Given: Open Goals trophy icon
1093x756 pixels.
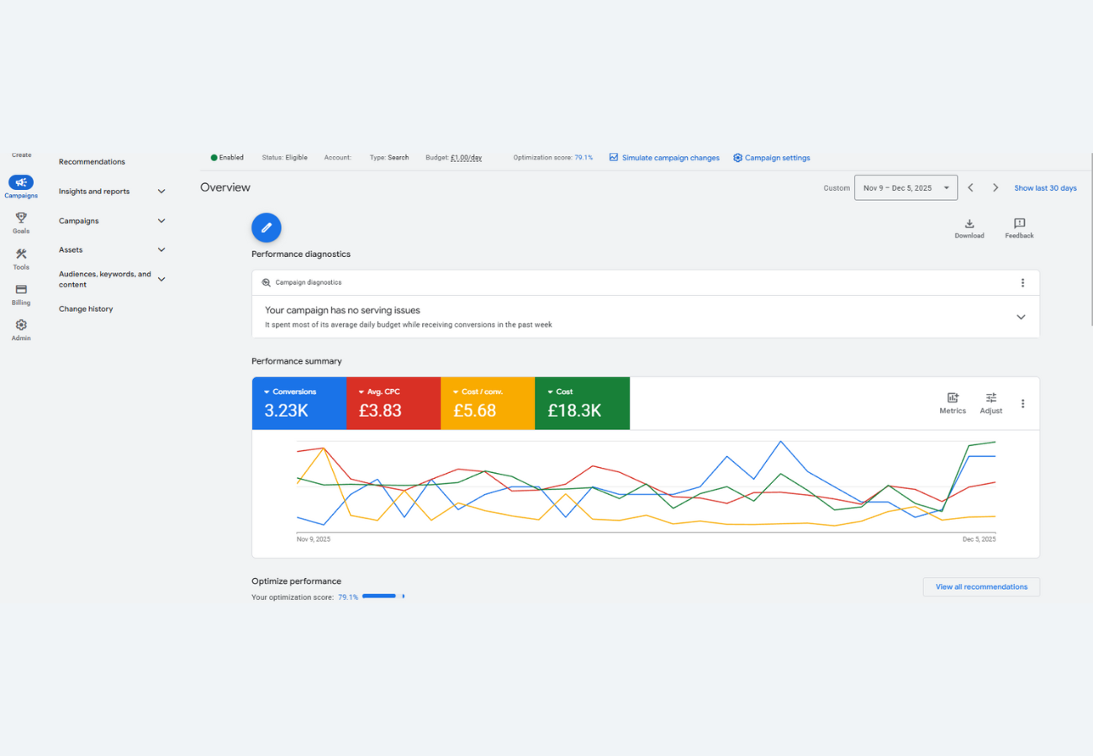Looking at the screenshot, I should [x=21, y=218].
